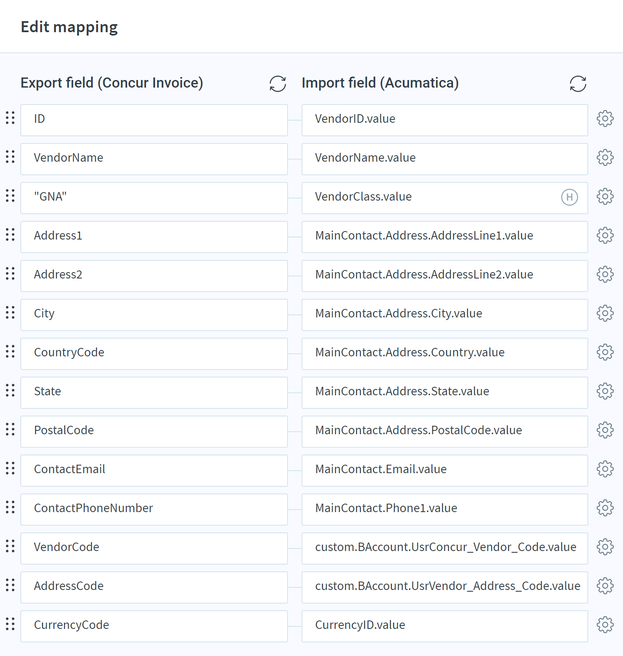This screenshot has width=623, height=656.
Task: Open settings gear for VendorClass.value row
Action: 605,196
